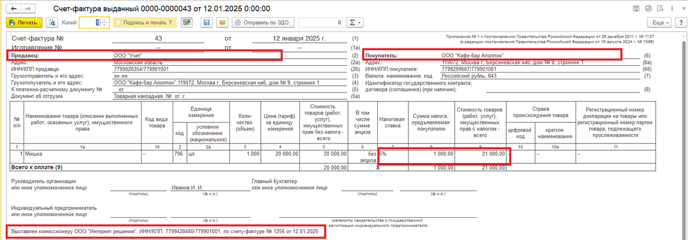Select the 'Мишка' product cell in the table
The width and height of the screenshot is (688, 240).
pos(75,154)
